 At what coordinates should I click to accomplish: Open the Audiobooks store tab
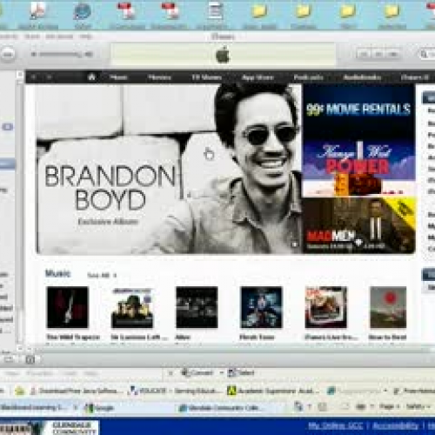(x=362, y=77)
